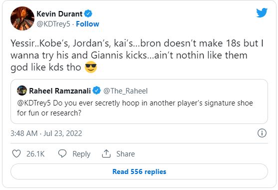Follow Kevin Durant

87,24
